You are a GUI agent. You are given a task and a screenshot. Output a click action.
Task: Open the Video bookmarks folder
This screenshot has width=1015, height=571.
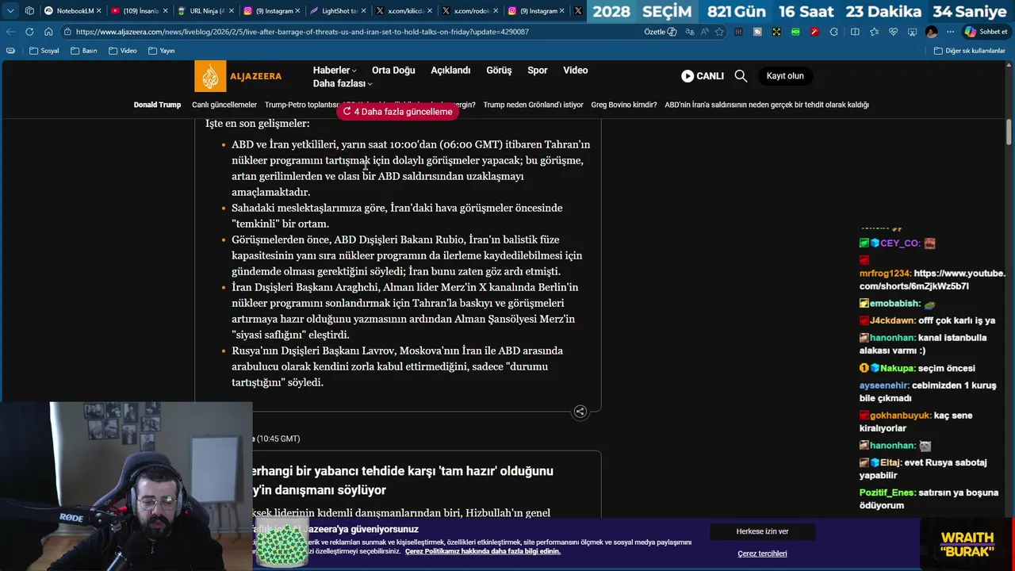(122, 51)
